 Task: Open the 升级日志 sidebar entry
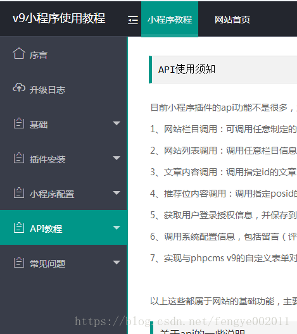63,89
